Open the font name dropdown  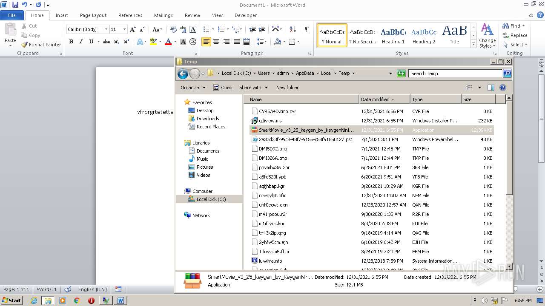pos(106,29)
